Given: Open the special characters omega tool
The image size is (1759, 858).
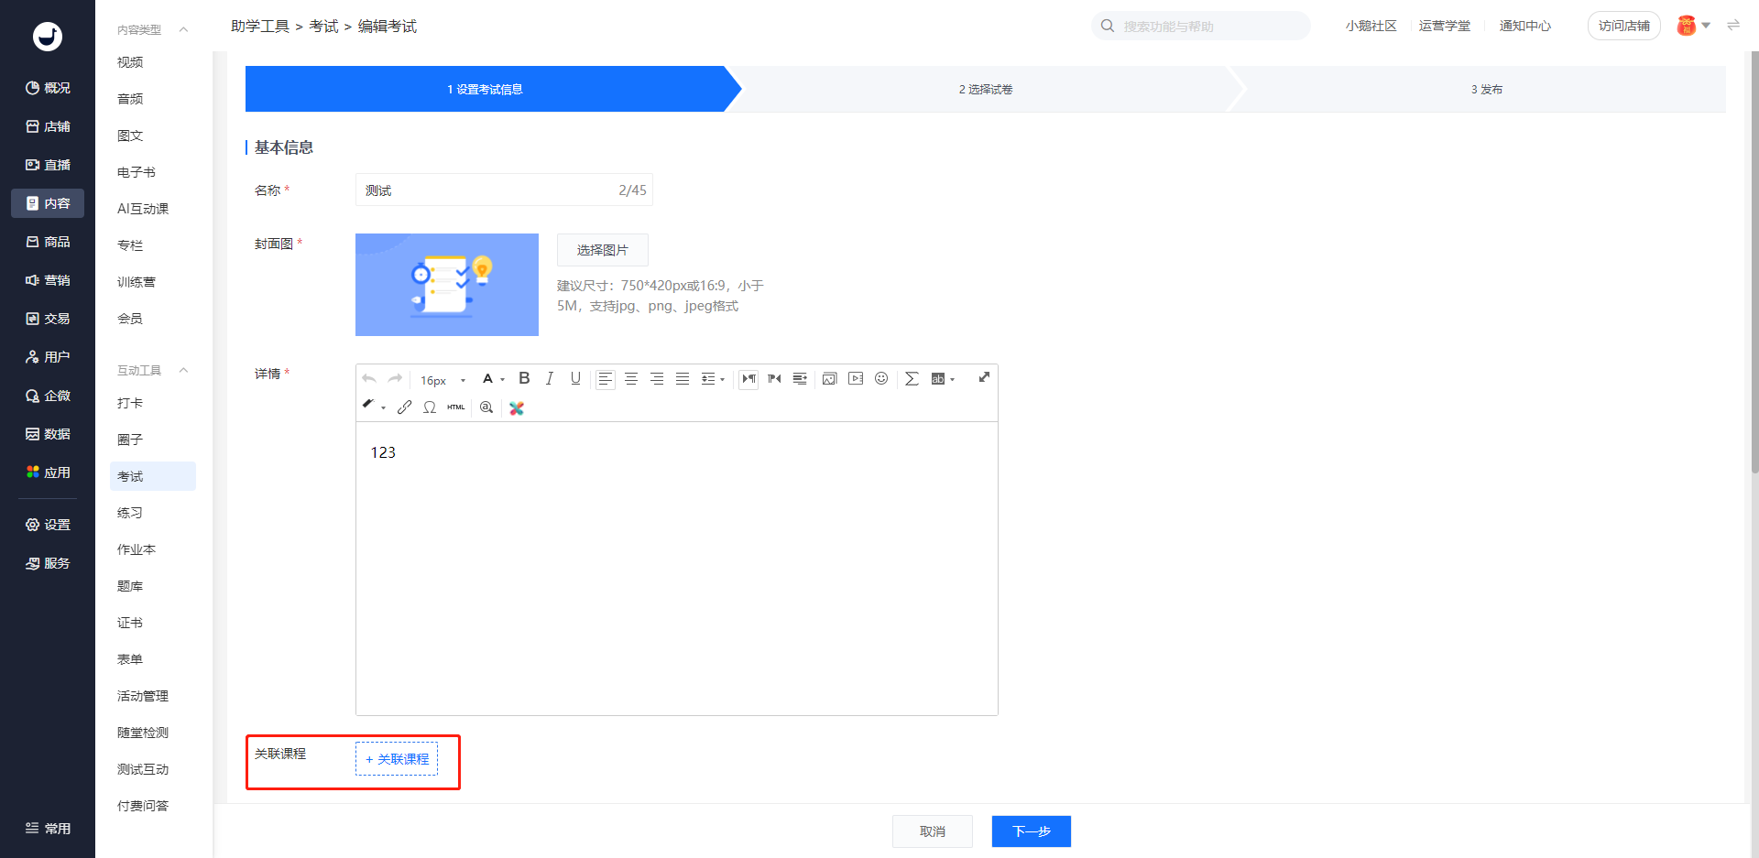Looking at the screenshot, I should pyautogui.click(x=430, y=407).
